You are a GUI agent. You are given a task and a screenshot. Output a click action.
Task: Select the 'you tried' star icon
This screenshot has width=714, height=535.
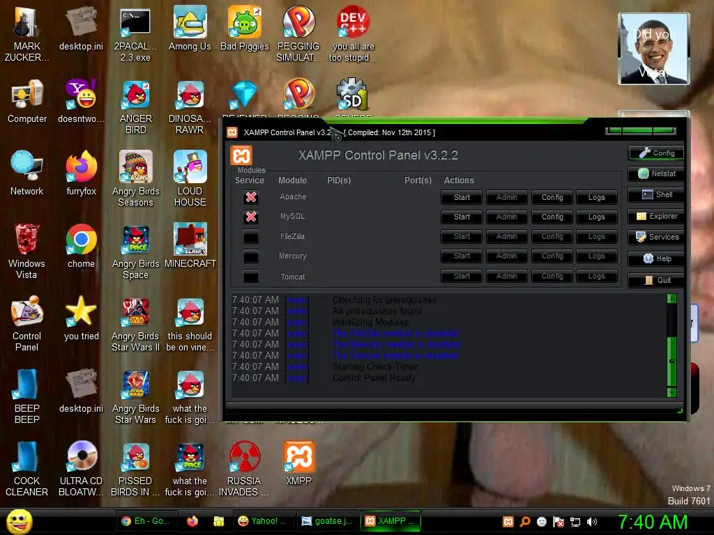81,318
